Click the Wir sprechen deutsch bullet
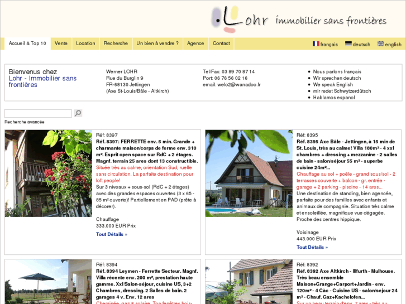Screen dimensions: 406x304 coord(337,78)
